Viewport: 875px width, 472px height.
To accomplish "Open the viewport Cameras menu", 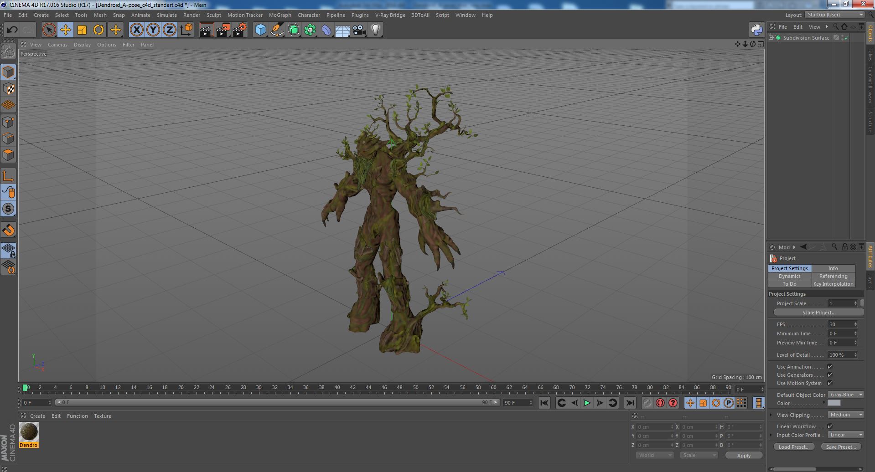I will 57,45.
